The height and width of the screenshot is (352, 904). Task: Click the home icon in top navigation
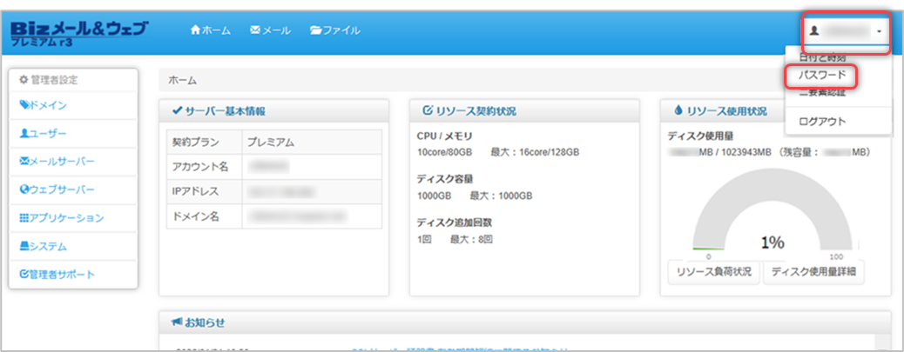click(195, 30)
